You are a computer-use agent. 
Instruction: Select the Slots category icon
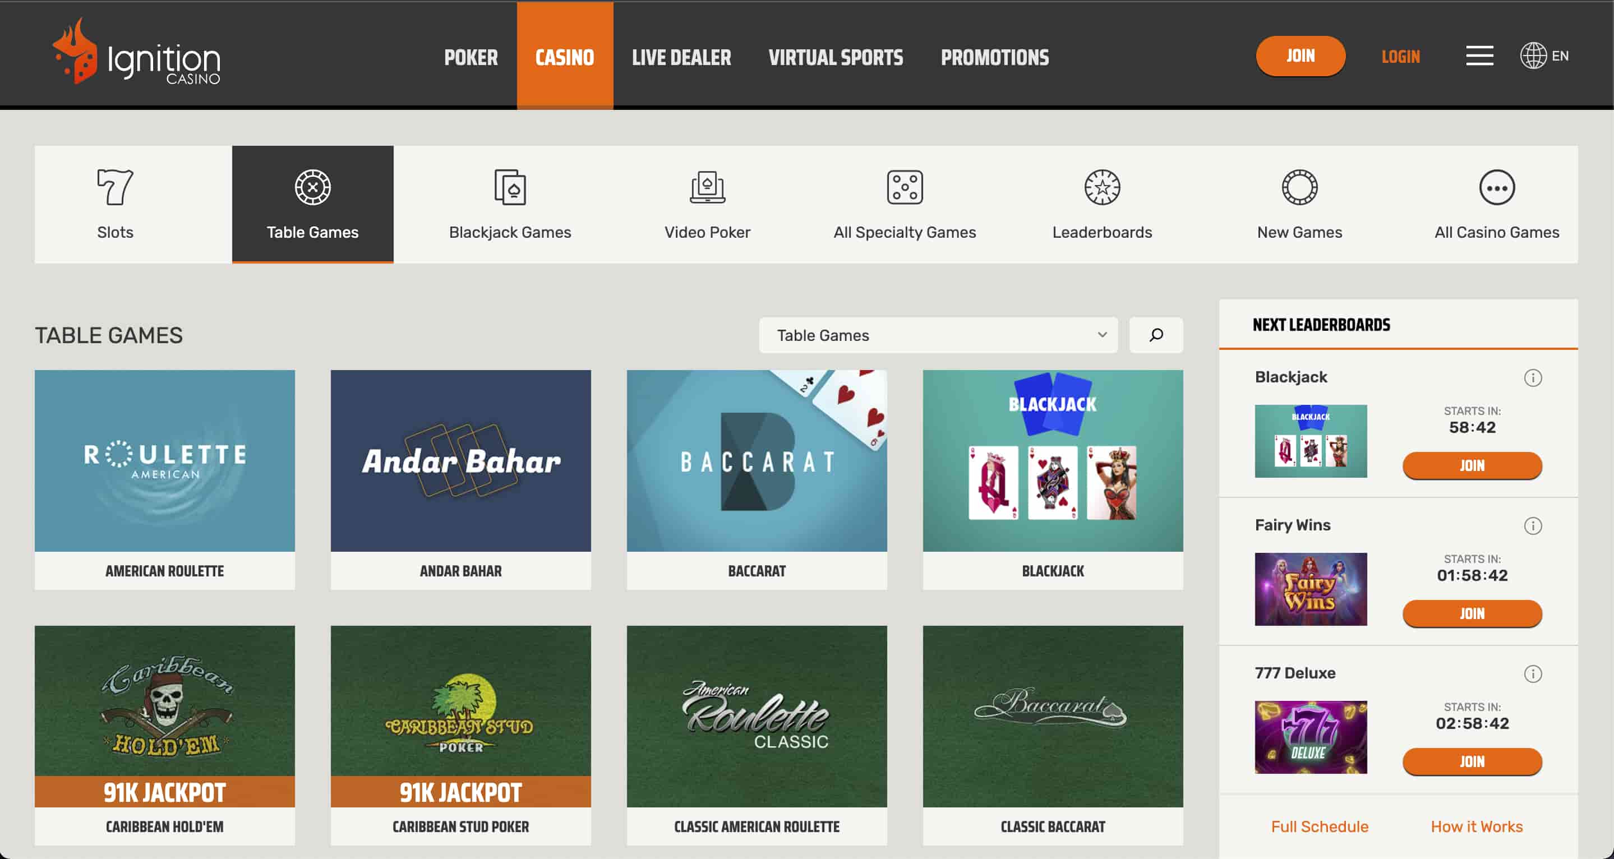[116, 187]
